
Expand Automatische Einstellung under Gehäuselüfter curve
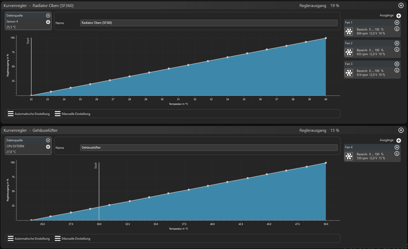pyautogui.click(x=29, y=239)
